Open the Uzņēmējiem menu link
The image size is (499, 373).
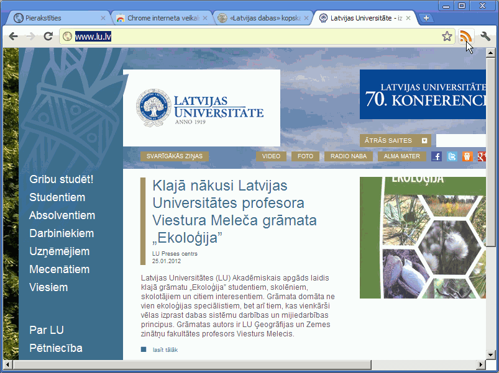(x=60, y=251)
